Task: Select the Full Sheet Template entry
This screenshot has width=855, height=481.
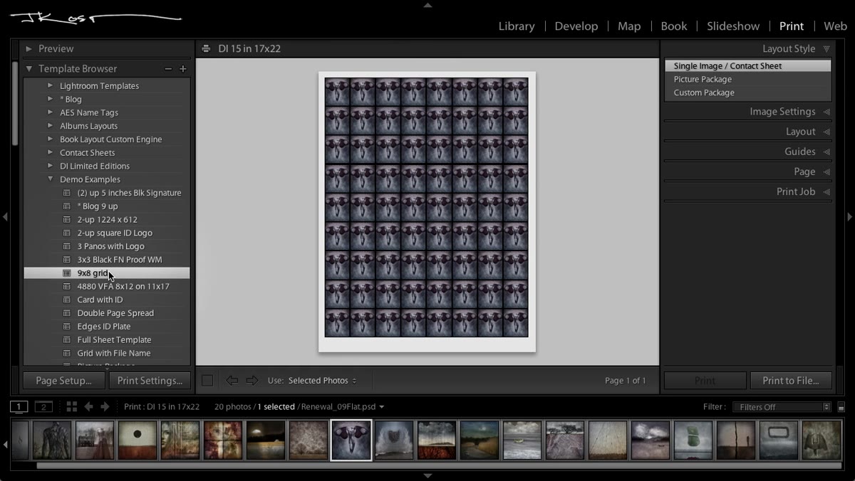Action: (x=107, y=340)
